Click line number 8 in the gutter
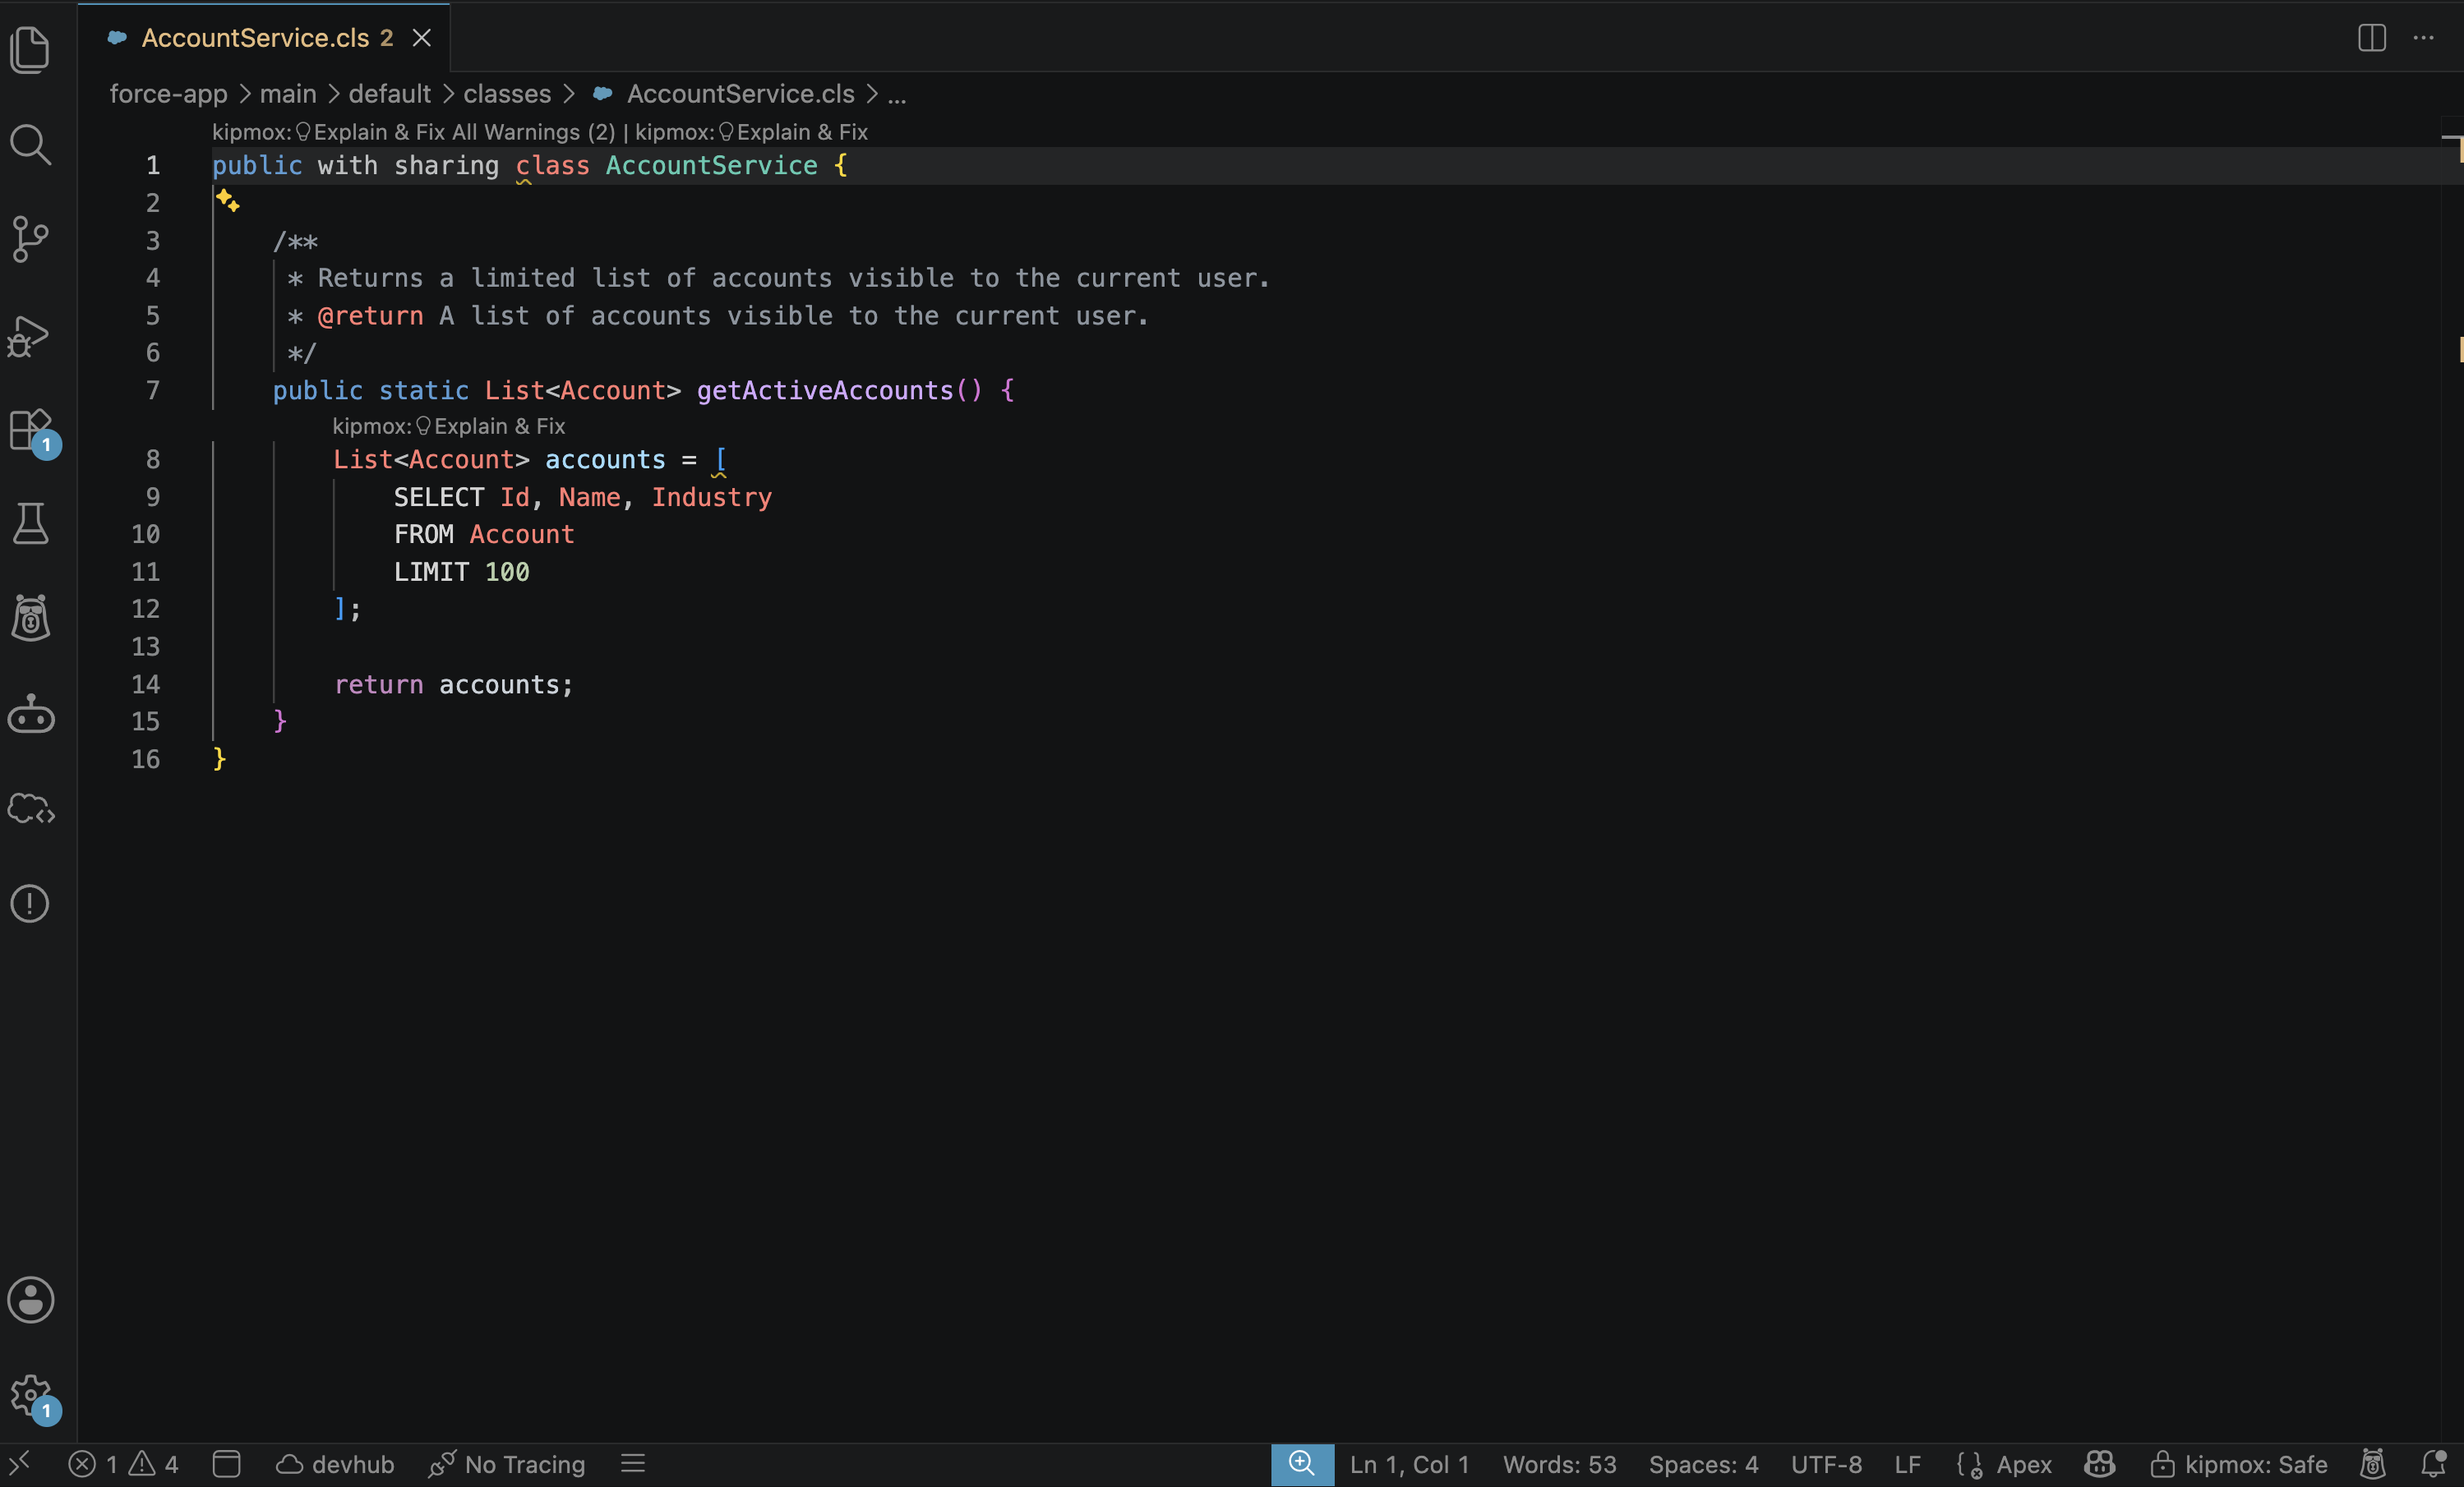 (x=152, y=460)
